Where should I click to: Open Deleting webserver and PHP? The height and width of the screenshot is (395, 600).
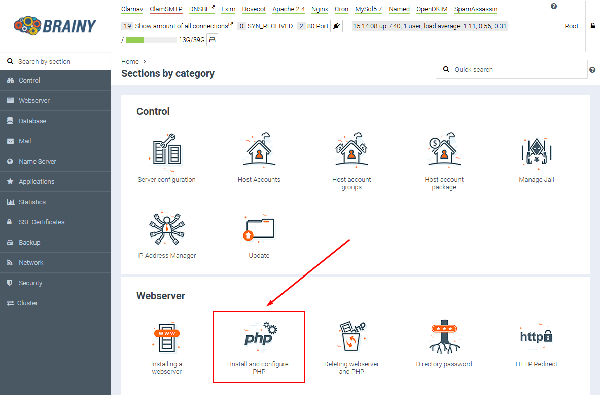point(351,347)
